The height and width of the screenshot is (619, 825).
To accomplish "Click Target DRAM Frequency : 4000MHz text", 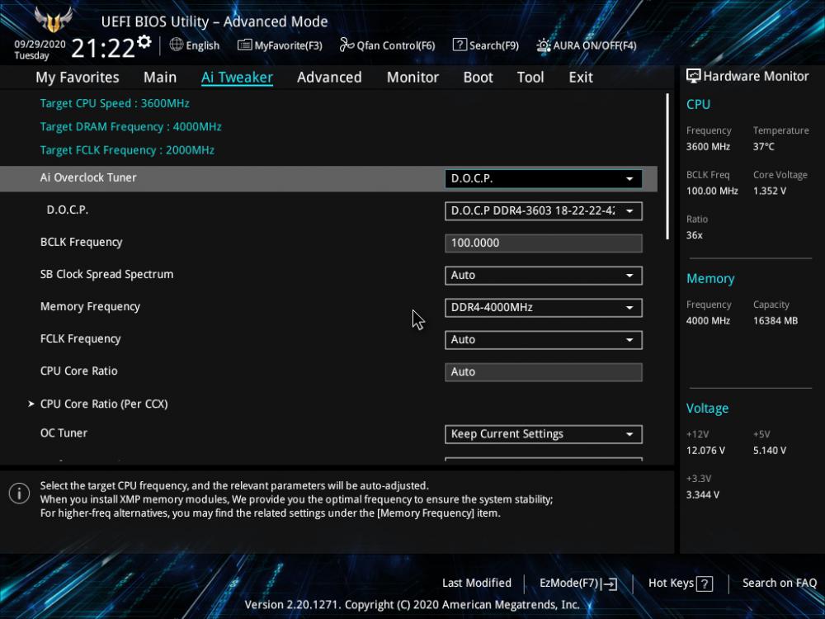I will [x=130, y=127].
